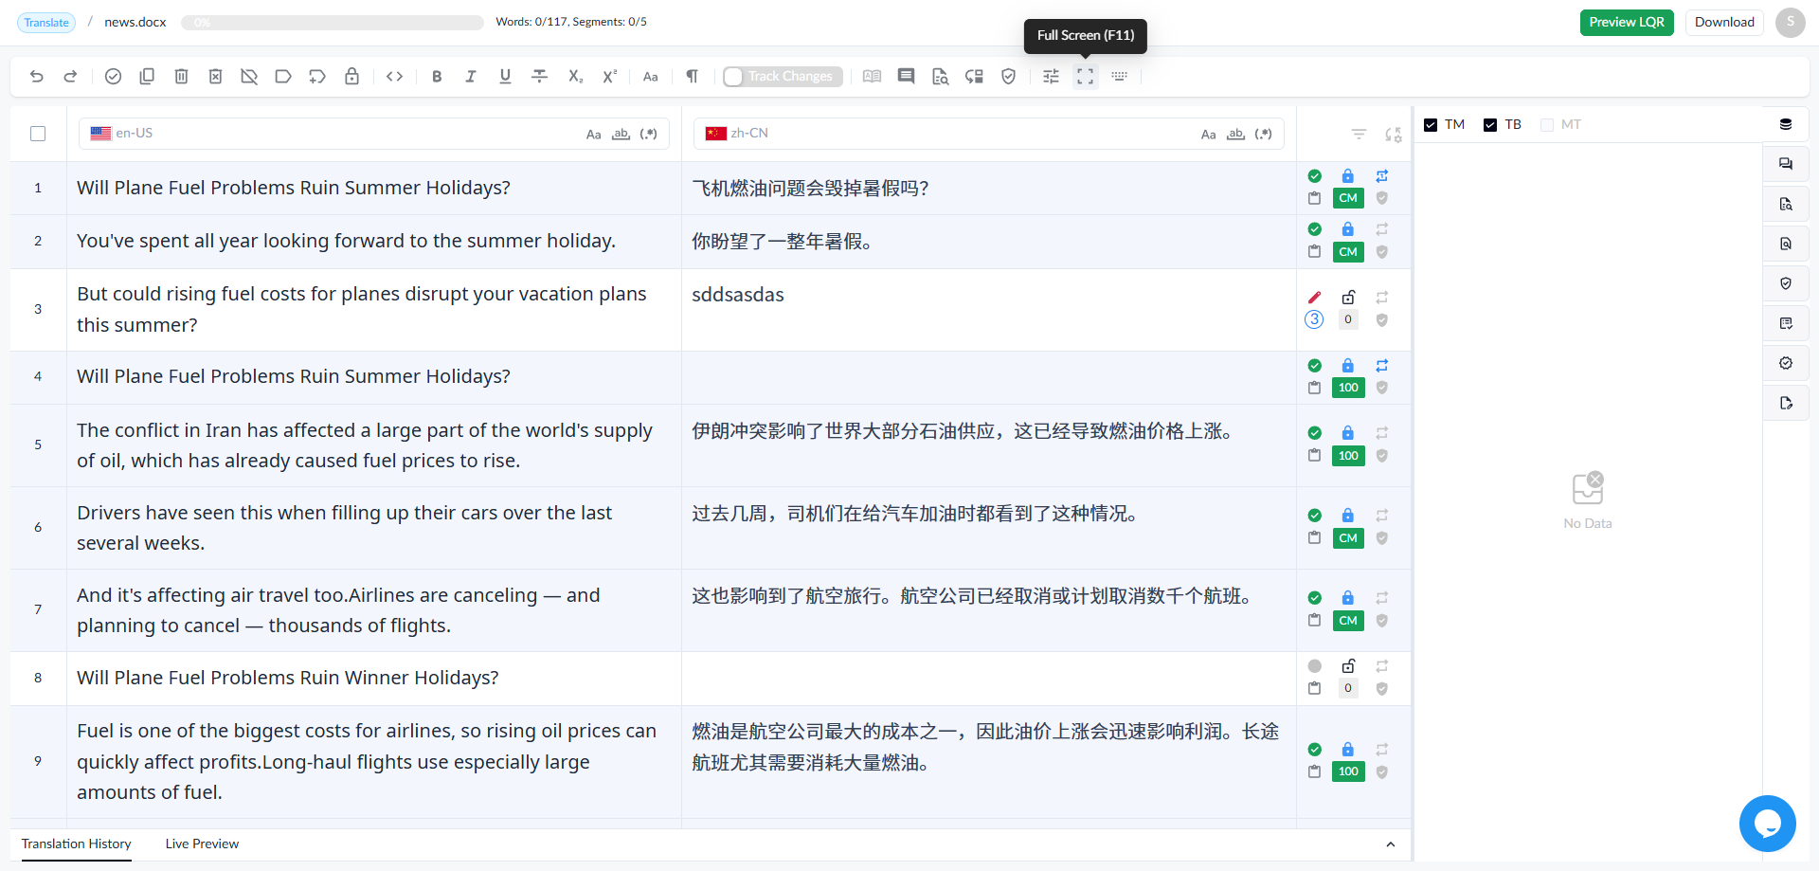Select the Translation History tab

[77, 844]
